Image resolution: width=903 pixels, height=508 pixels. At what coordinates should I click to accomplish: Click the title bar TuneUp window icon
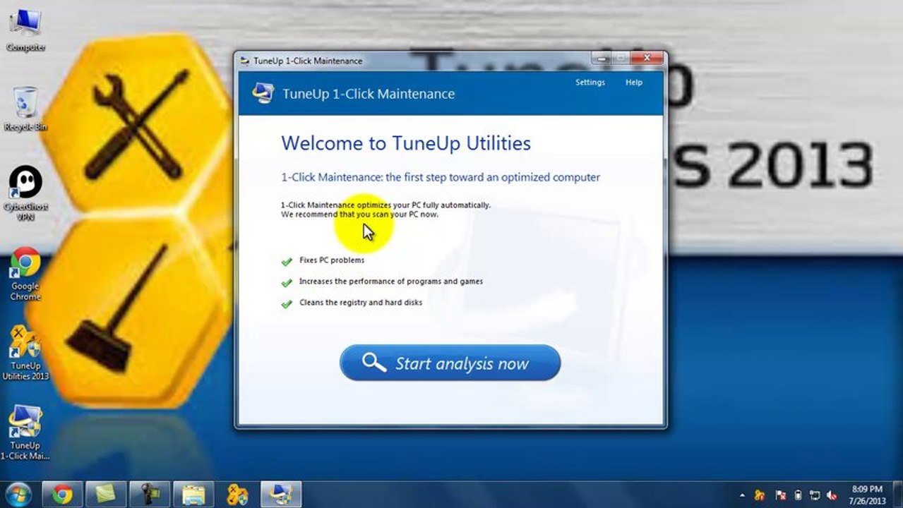[245, 61]
